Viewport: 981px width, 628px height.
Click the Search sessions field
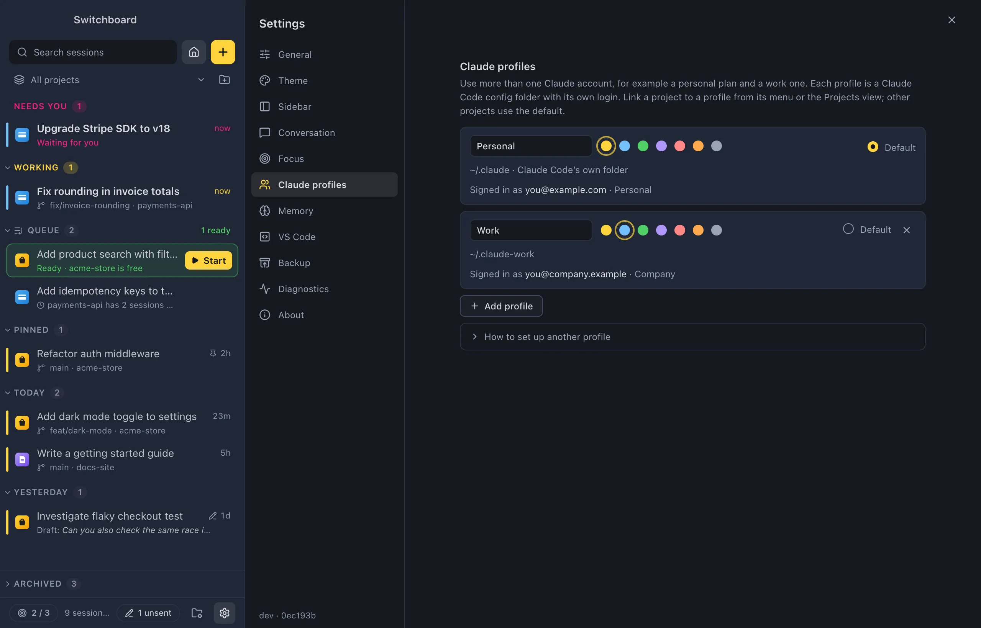click(93, 52)
